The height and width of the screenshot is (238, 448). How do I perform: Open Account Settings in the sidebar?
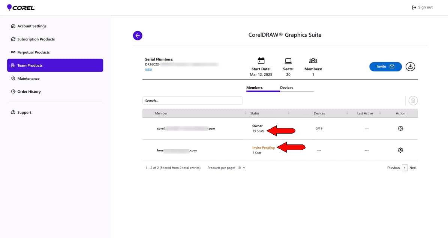[31, 26]
